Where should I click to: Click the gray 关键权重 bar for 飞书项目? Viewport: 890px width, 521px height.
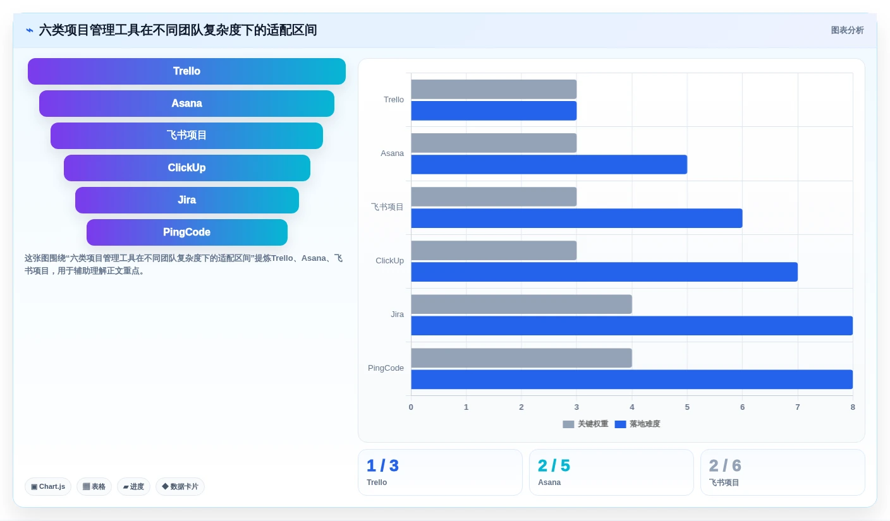click(x=494, y=196)
